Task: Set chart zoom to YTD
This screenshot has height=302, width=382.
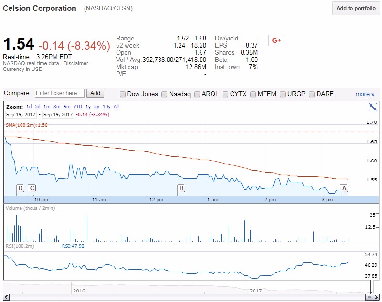Action: click(x=78, y=107)
